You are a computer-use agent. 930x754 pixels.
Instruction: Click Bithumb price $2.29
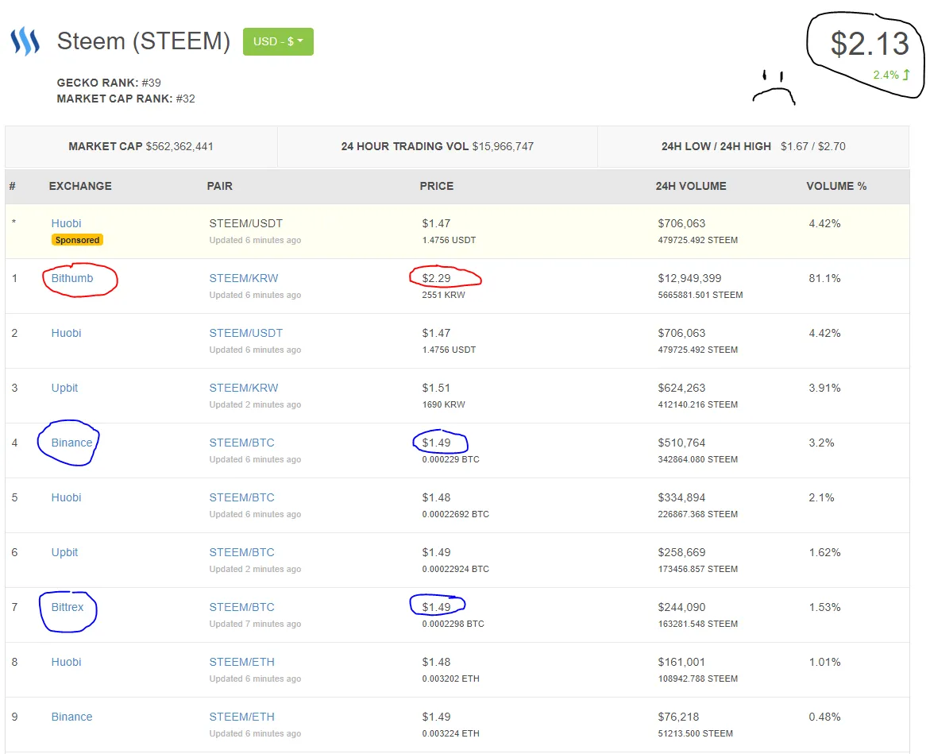(x=436, y=278)
